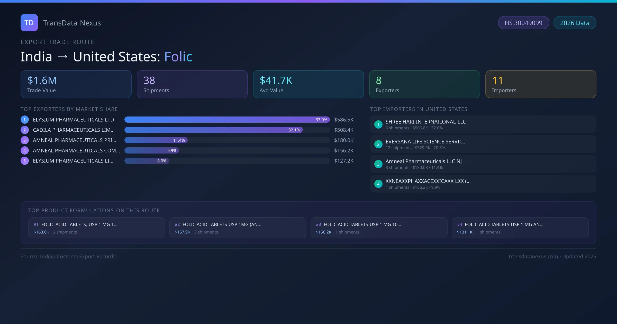Screen dimensions: 617x324
Task: Click green rank 4 importer badge
Action: tap(378, 184)
